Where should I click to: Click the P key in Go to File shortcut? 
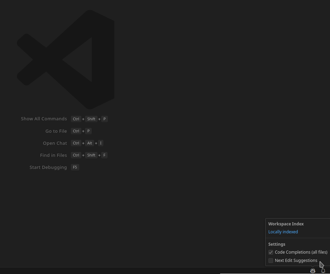88,131
